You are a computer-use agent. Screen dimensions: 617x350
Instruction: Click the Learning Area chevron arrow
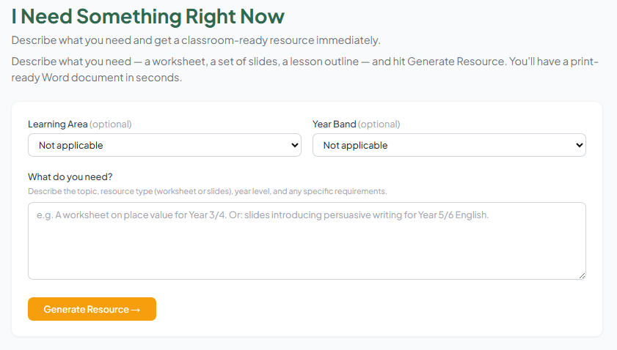point(295,145)
